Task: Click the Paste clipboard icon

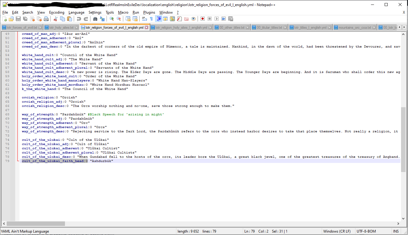Action: (x=70, y=19)
